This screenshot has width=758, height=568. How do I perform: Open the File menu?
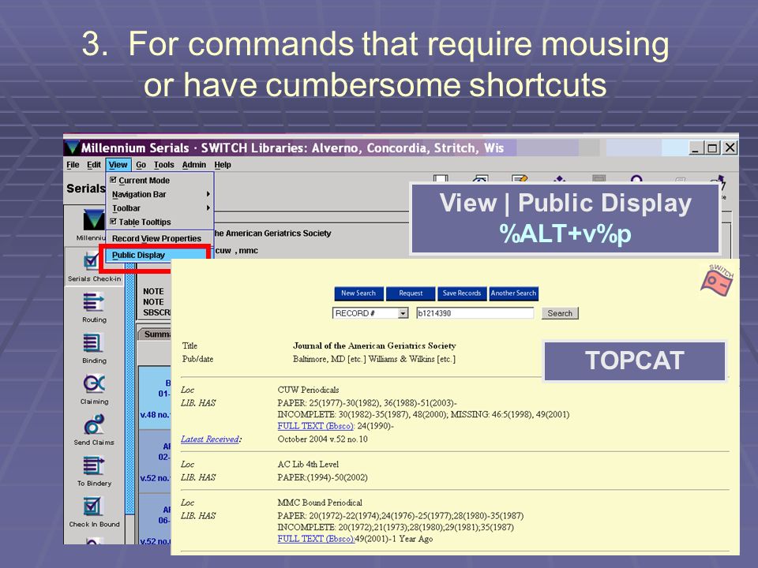73,165
